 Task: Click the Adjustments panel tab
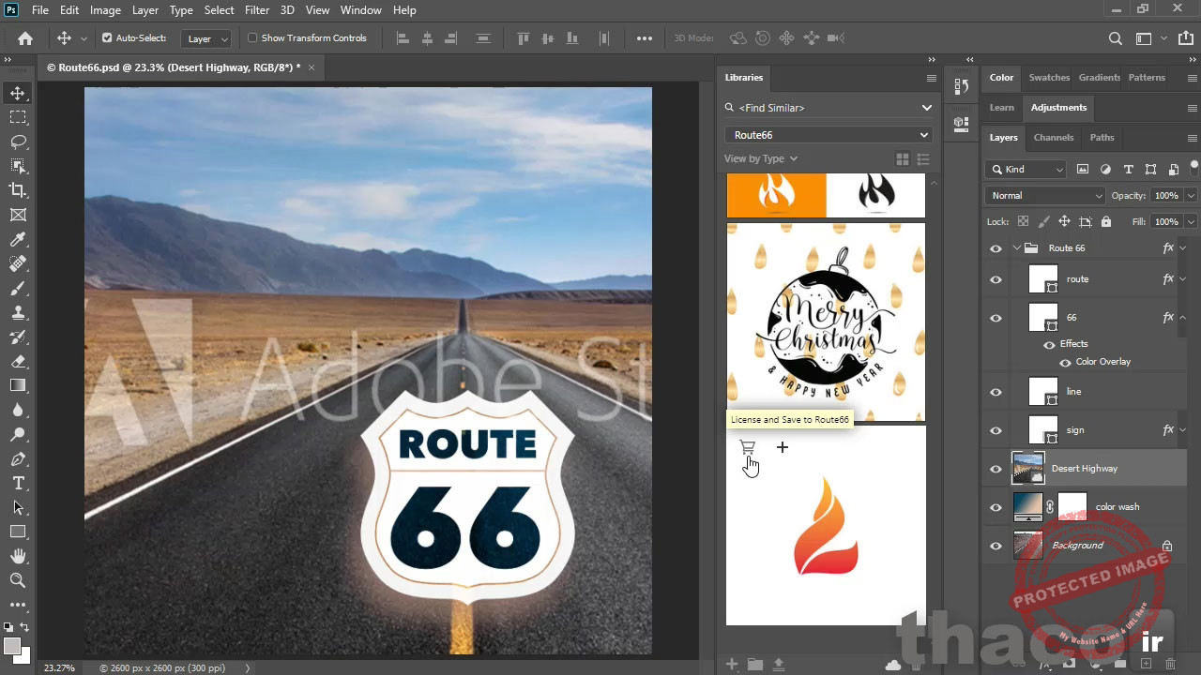click(x=1058, y=108)
